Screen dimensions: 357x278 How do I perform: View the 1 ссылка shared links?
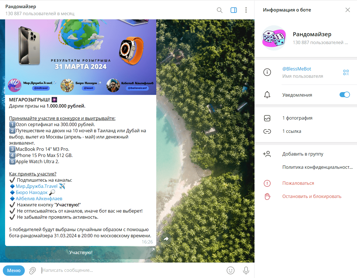[x=292, y=131]
